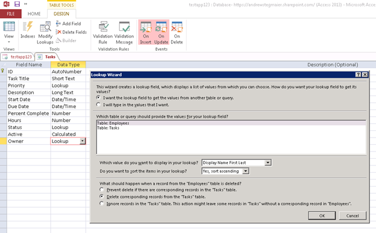Open Owner data type dropdown arrow
The width and height of the screenshot is (376, 233).
(x=83, y=141)
